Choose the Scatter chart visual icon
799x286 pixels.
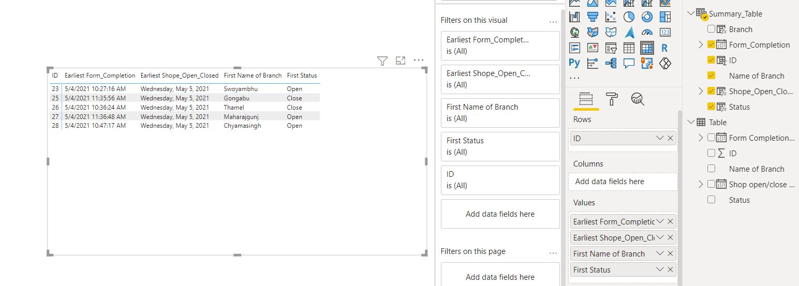tap(611, 17)
